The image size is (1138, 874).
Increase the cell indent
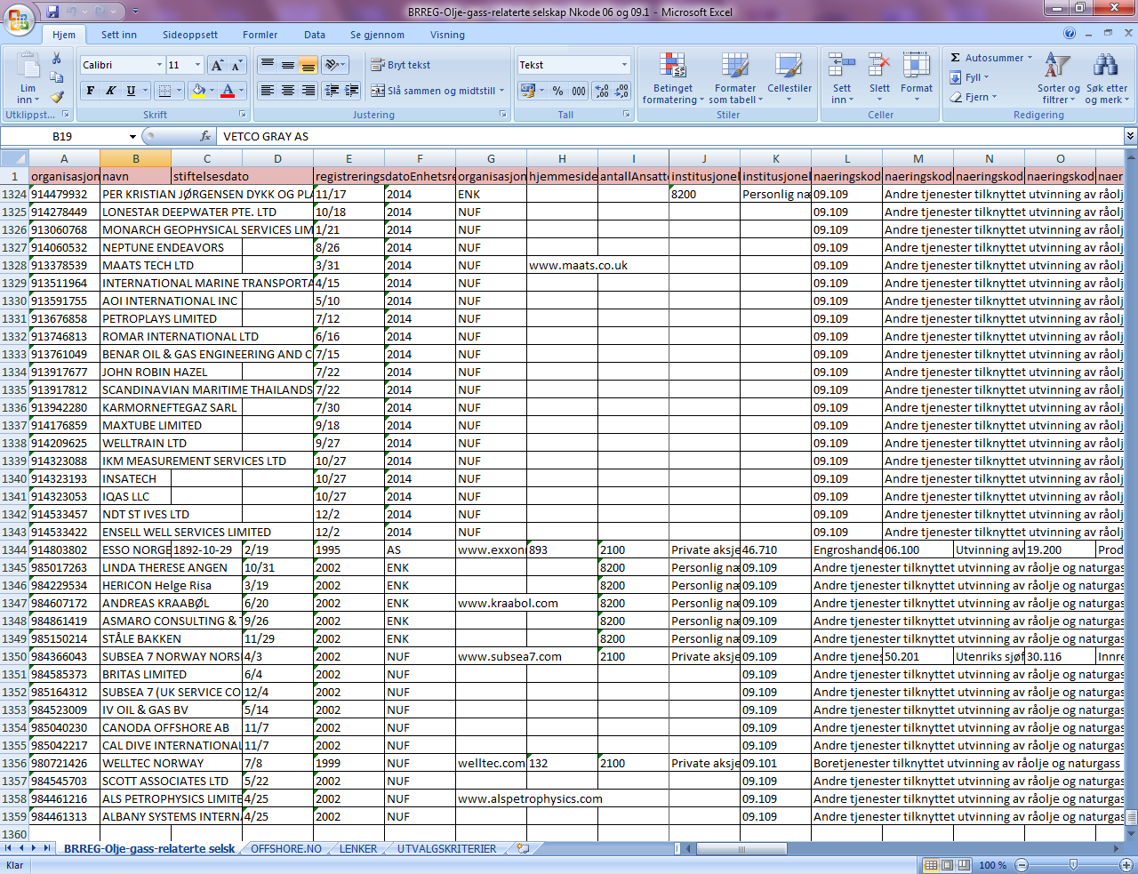pyautogui.click(x=351, y=91)
